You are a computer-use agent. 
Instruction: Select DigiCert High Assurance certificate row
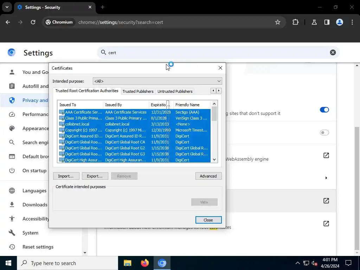134,160
